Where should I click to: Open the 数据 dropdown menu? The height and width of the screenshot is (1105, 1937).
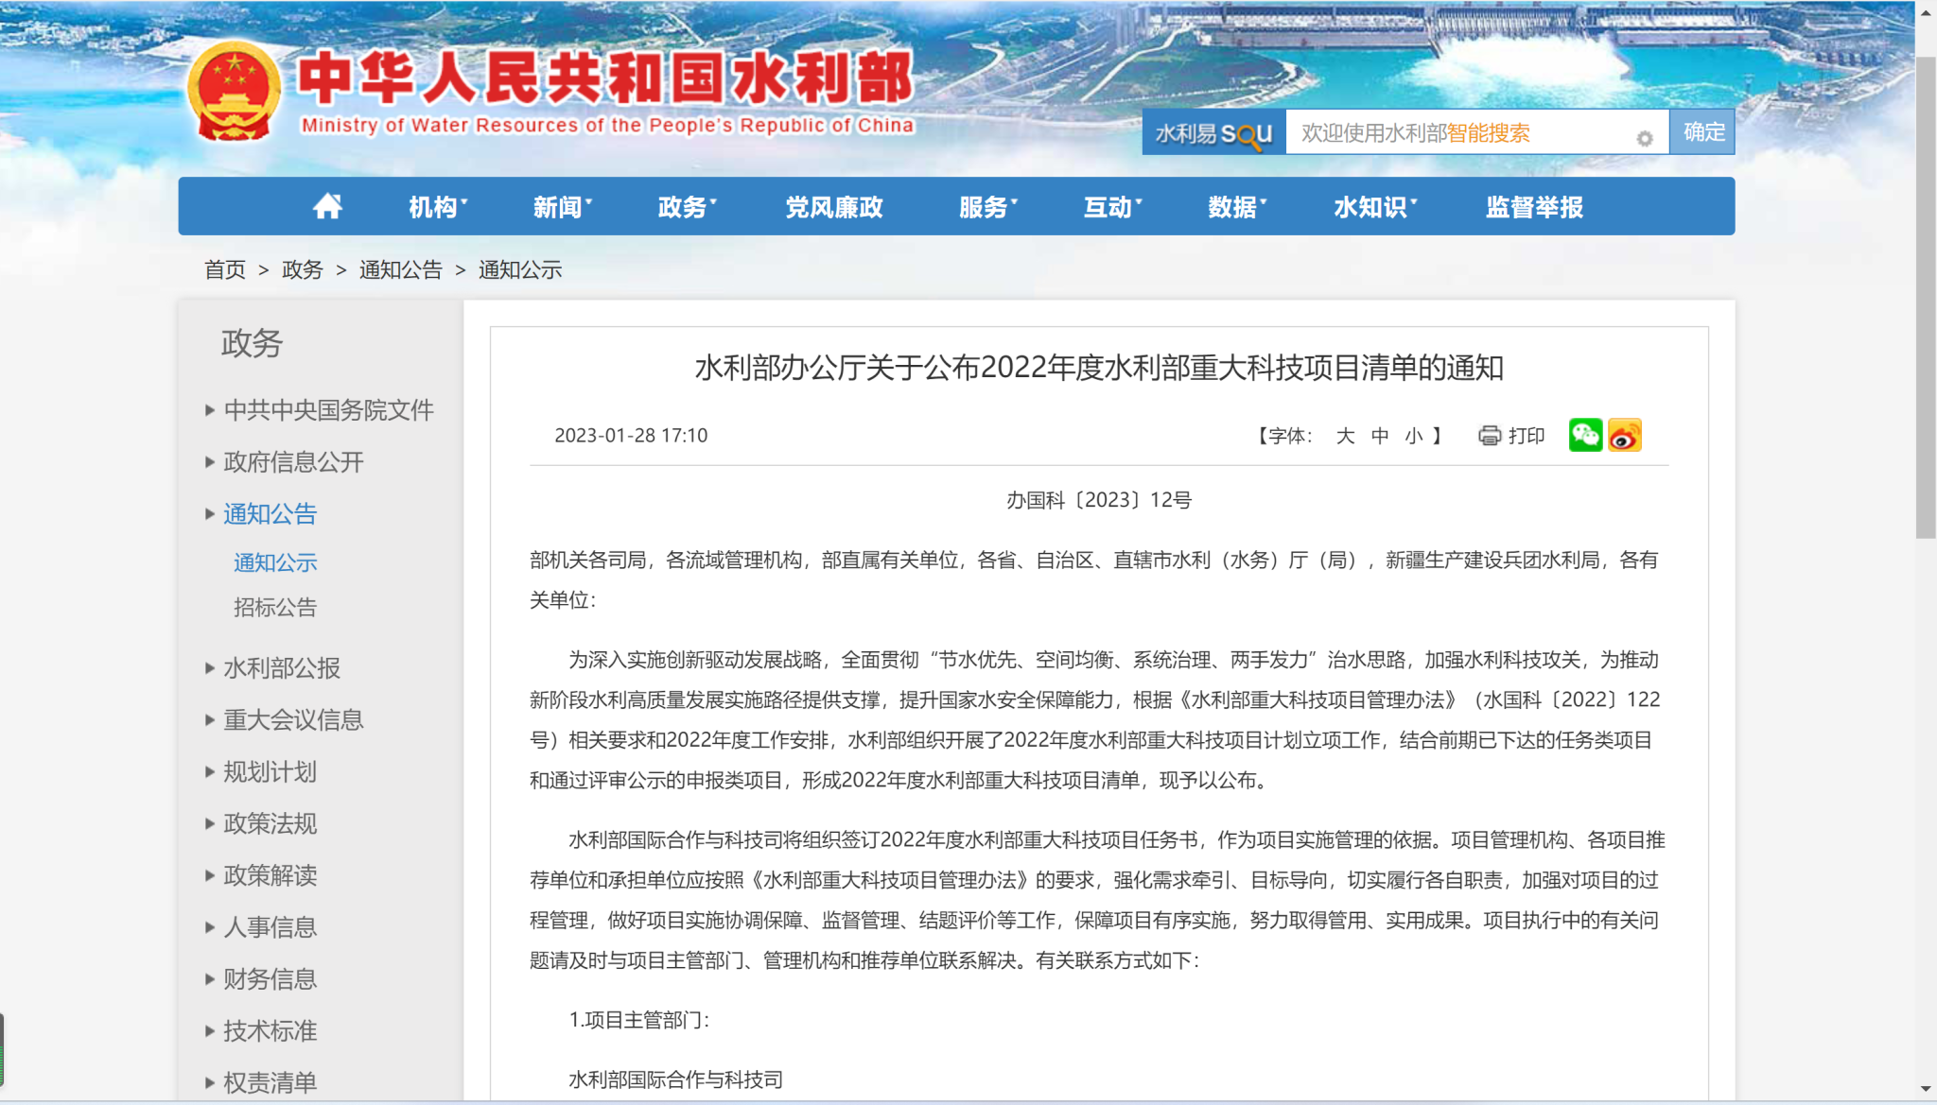(x=1237, y=207)
